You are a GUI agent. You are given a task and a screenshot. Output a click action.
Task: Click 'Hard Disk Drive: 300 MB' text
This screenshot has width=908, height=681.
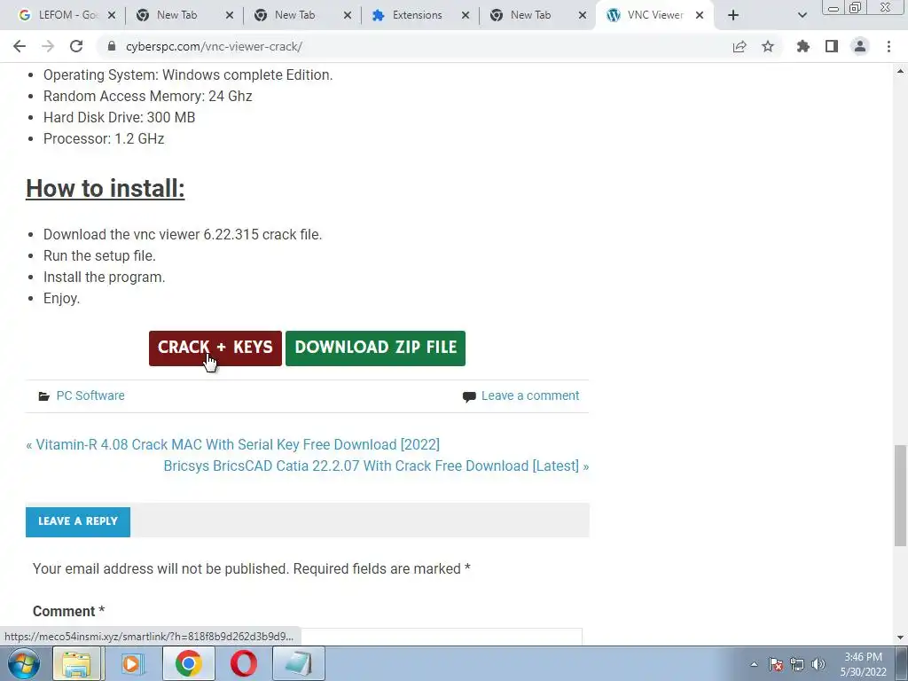coord(120,118)
